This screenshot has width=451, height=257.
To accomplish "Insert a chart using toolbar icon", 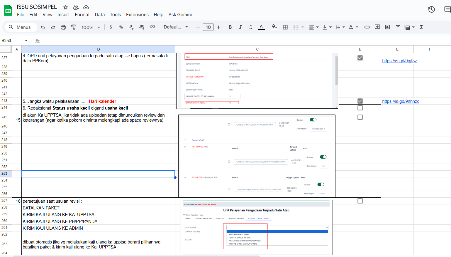I will pos(387,27).
